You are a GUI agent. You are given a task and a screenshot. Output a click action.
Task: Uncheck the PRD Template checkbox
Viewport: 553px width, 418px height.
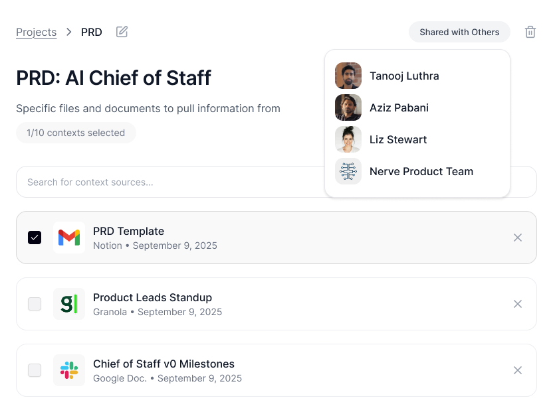pyautogui.click(x=35, y=238)
